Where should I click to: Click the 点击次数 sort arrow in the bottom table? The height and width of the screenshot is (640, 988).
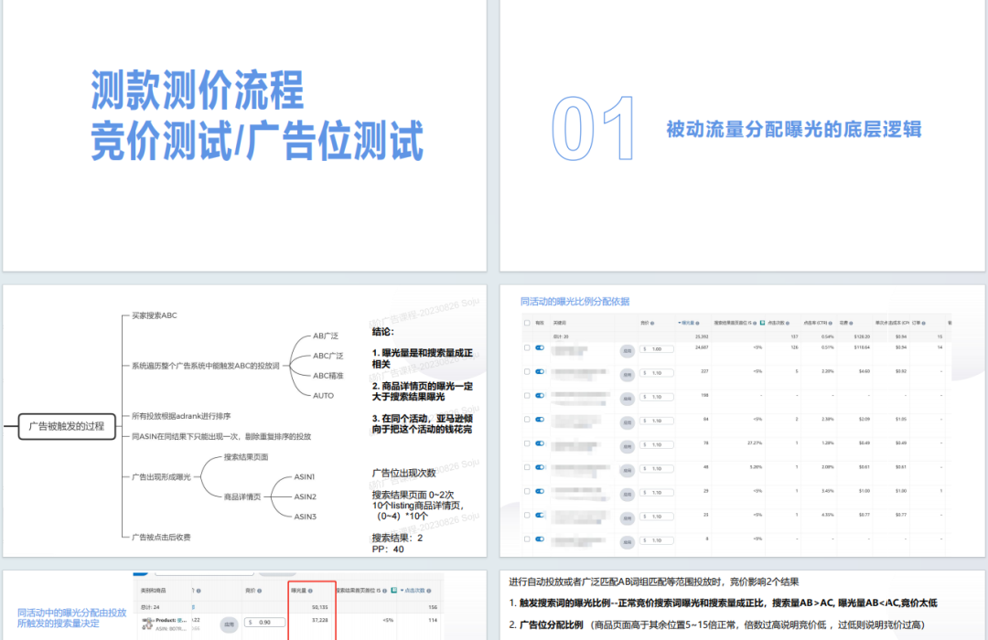coord(403,590)
